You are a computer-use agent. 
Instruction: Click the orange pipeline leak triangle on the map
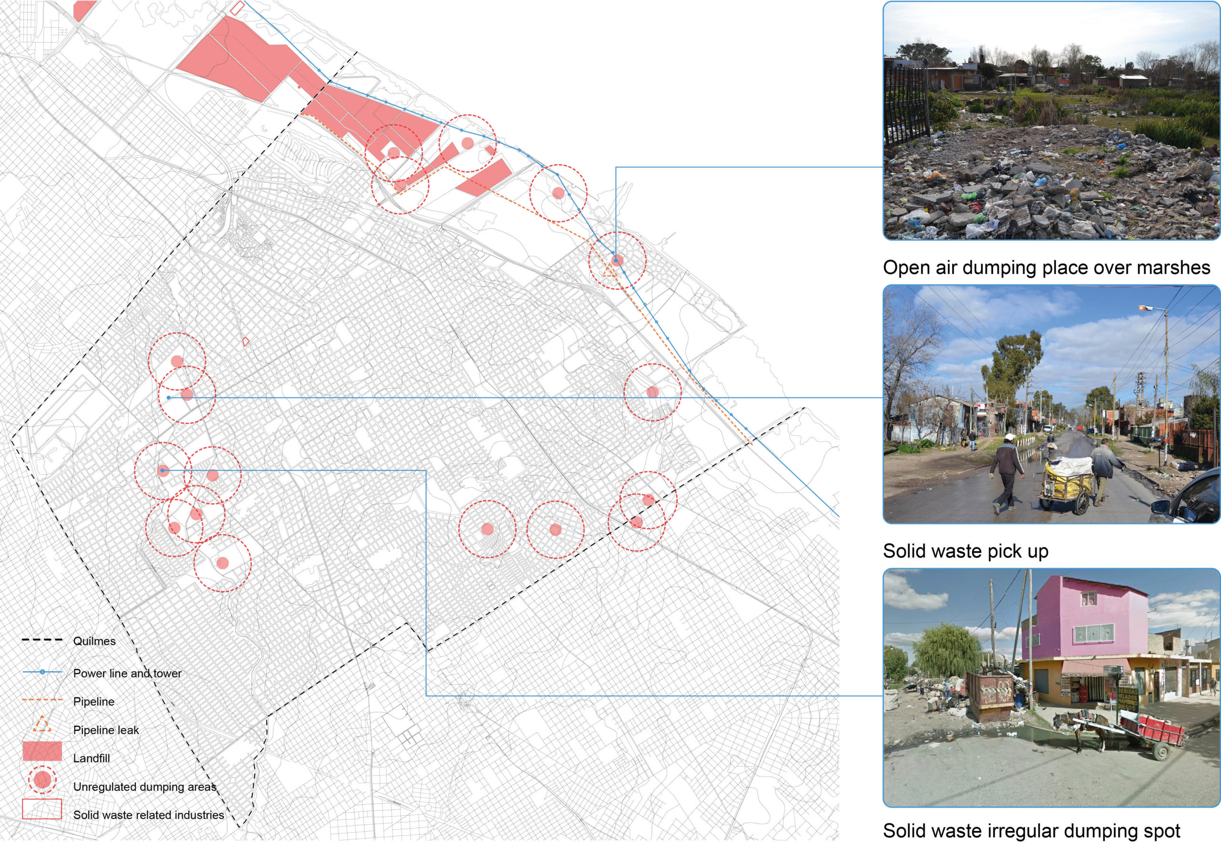tap(609, 272)
